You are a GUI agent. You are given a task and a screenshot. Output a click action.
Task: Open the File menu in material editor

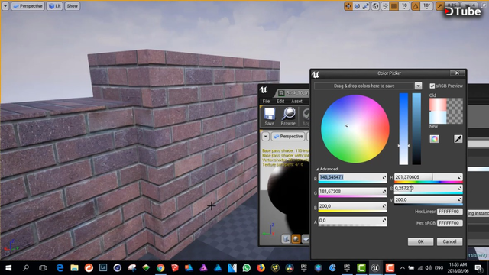click(266, 101)
